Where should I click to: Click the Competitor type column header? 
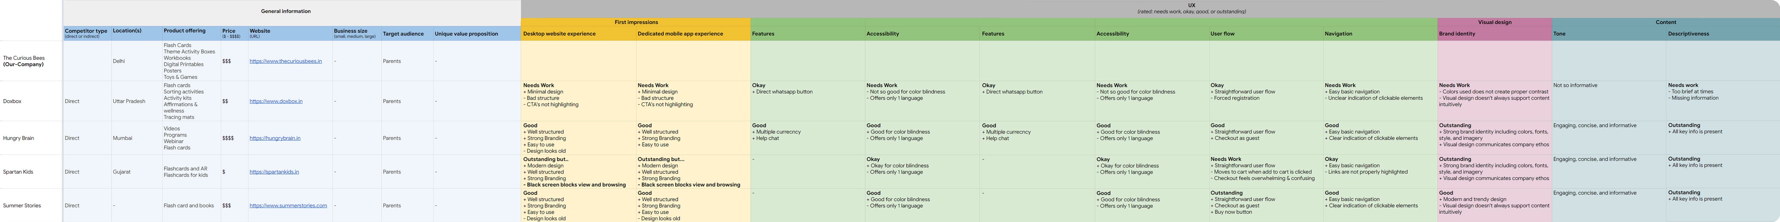click(x=86, y=31)
